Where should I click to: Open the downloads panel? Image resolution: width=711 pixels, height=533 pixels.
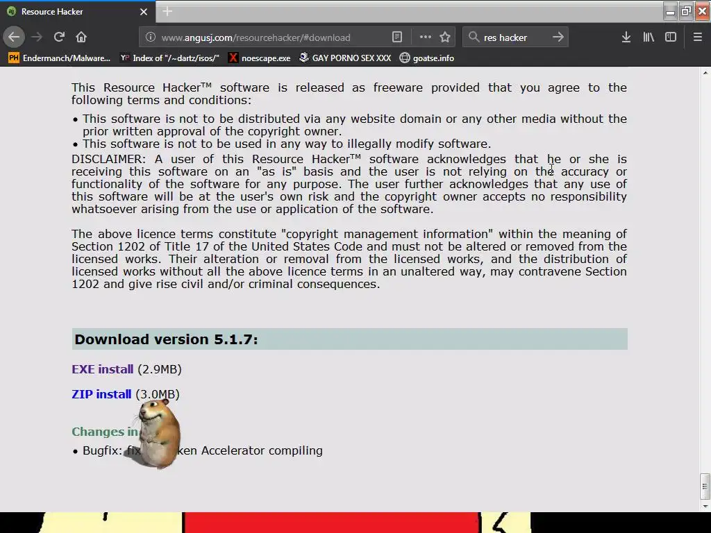pyautogui.click(x=626, y=37)
